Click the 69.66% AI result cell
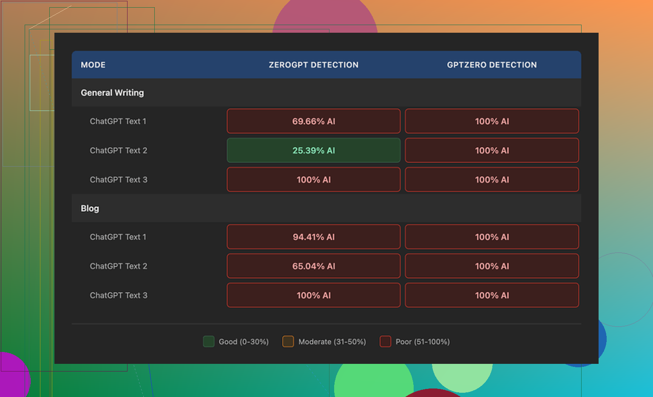 coord(313,121)
